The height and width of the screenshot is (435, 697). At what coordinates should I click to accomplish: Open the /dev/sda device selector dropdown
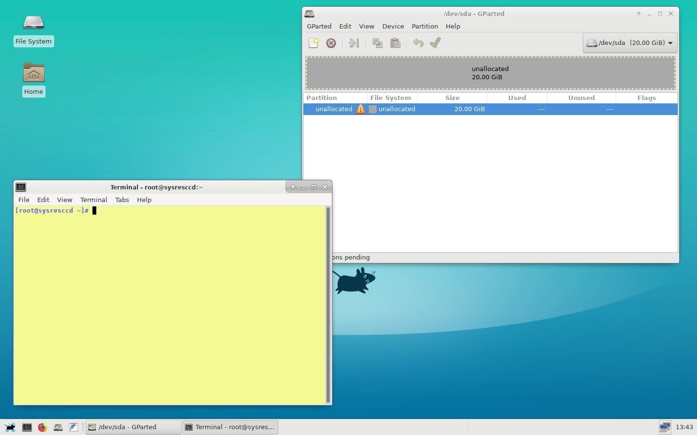(630, 43)
